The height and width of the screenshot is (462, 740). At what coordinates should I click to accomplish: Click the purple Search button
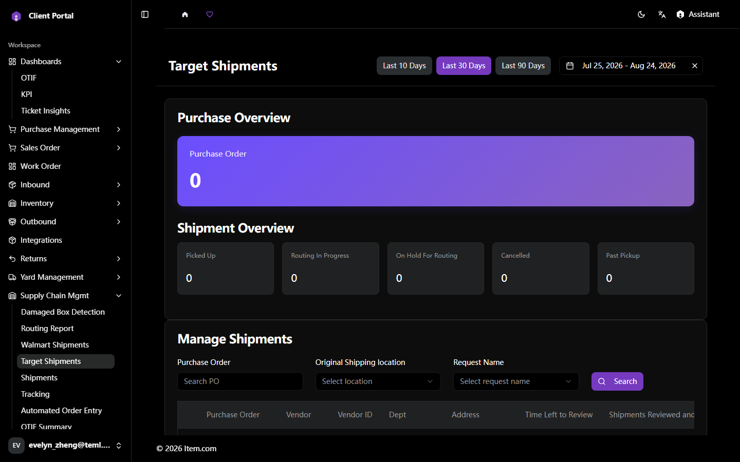617,381
